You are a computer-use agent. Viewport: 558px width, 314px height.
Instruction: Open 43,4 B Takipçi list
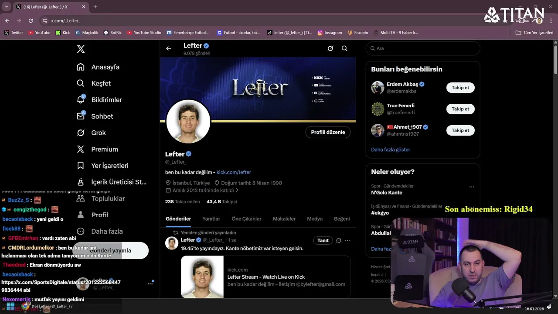click(x=222, y=202)
